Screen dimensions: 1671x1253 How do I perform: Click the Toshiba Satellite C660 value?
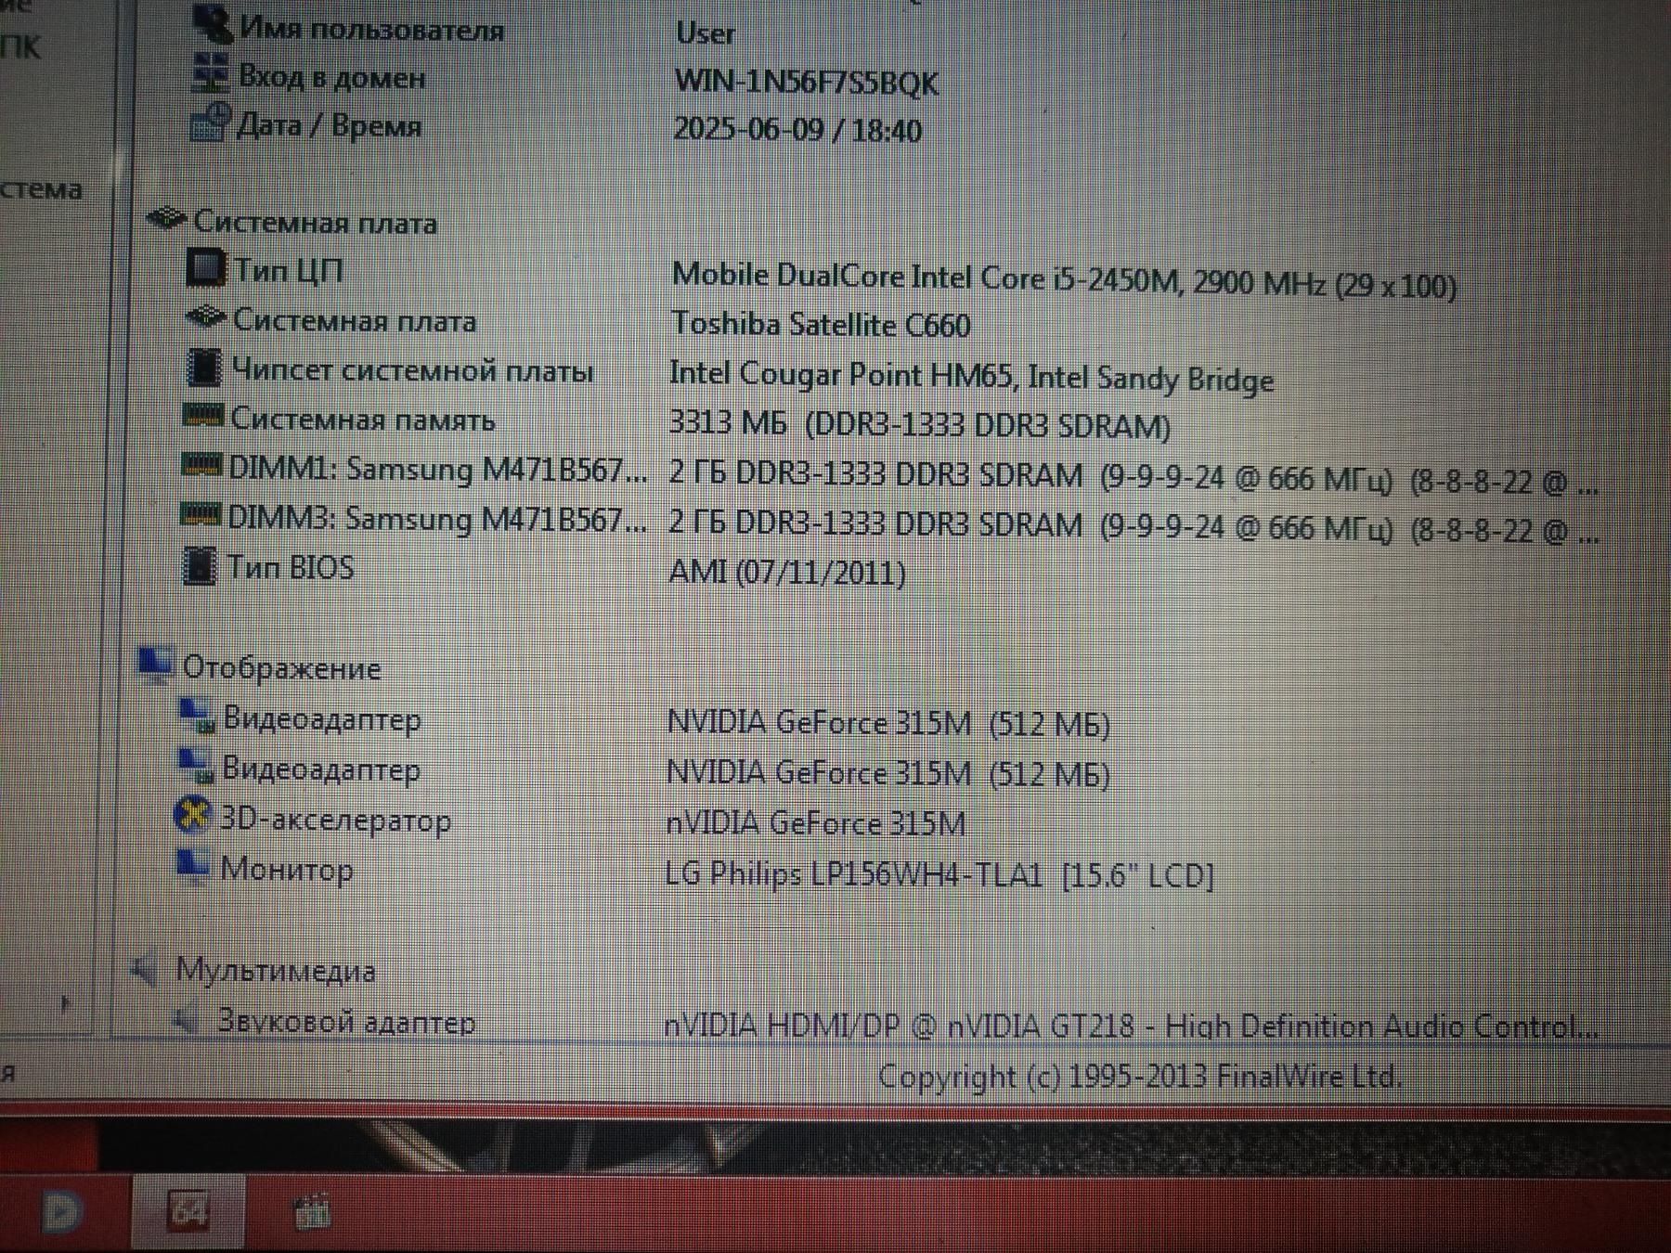[821, 325]
